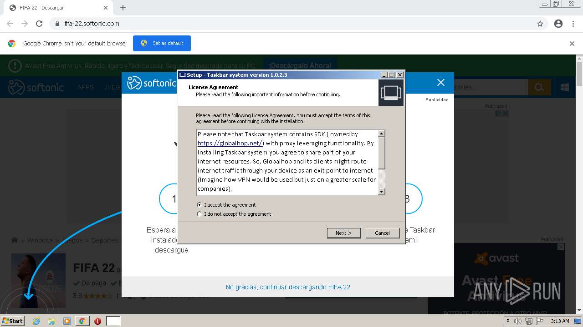
Task: Click action center flag icon in tray
Action: point(540,321)
